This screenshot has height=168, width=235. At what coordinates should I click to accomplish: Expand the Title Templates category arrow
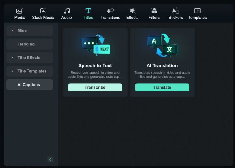tap(12, 71)
